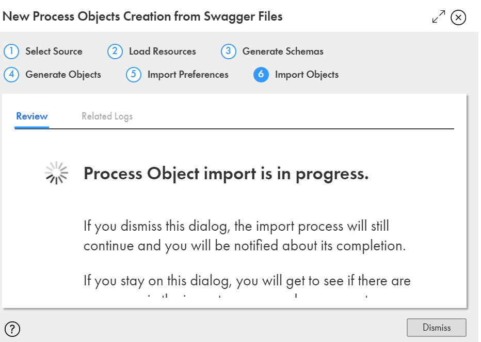Switch to the Related Logs tab

(107, 116)
